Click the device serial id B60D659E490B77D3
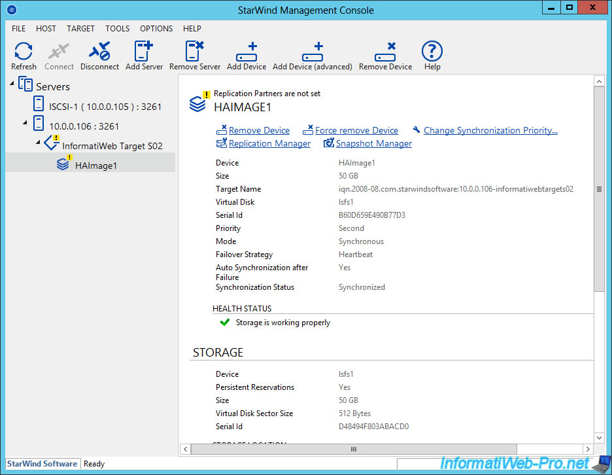 (x=372, y=215)
